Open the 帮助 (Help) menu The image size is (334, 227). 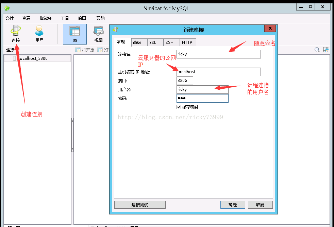[x=101, y=18]
